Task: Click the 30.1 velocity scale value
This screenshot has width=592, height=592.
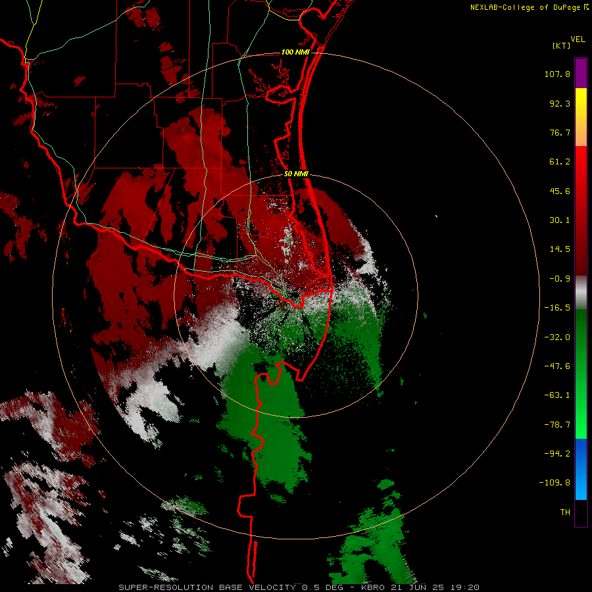Action: click(560, 220)
